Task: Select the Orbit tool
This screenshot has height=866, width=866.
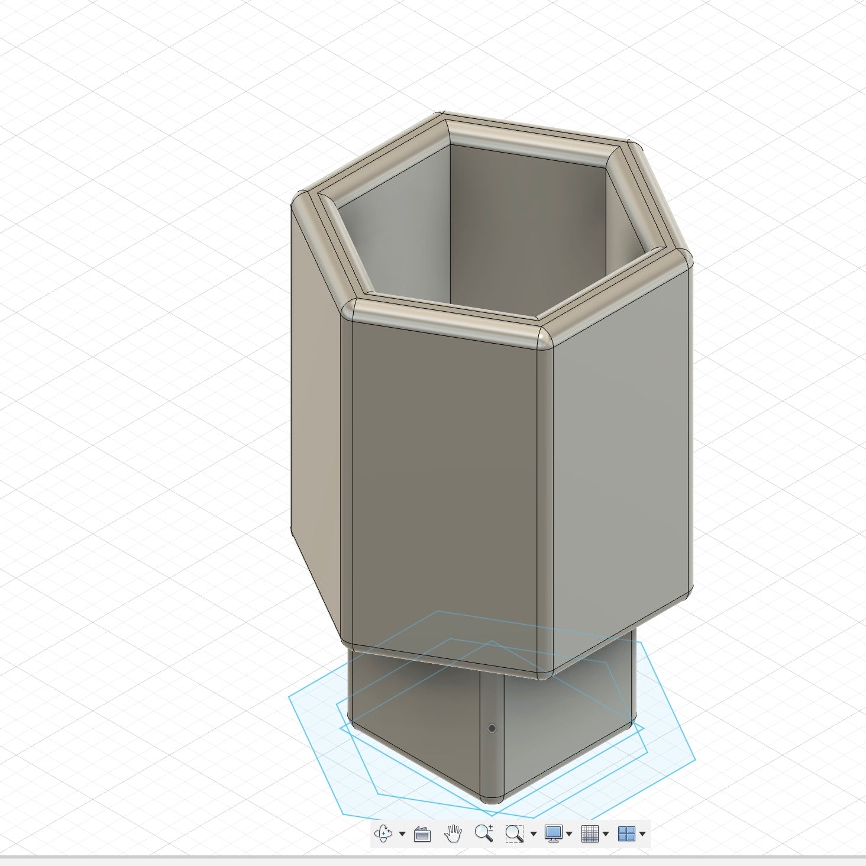Action: [383, 834]
